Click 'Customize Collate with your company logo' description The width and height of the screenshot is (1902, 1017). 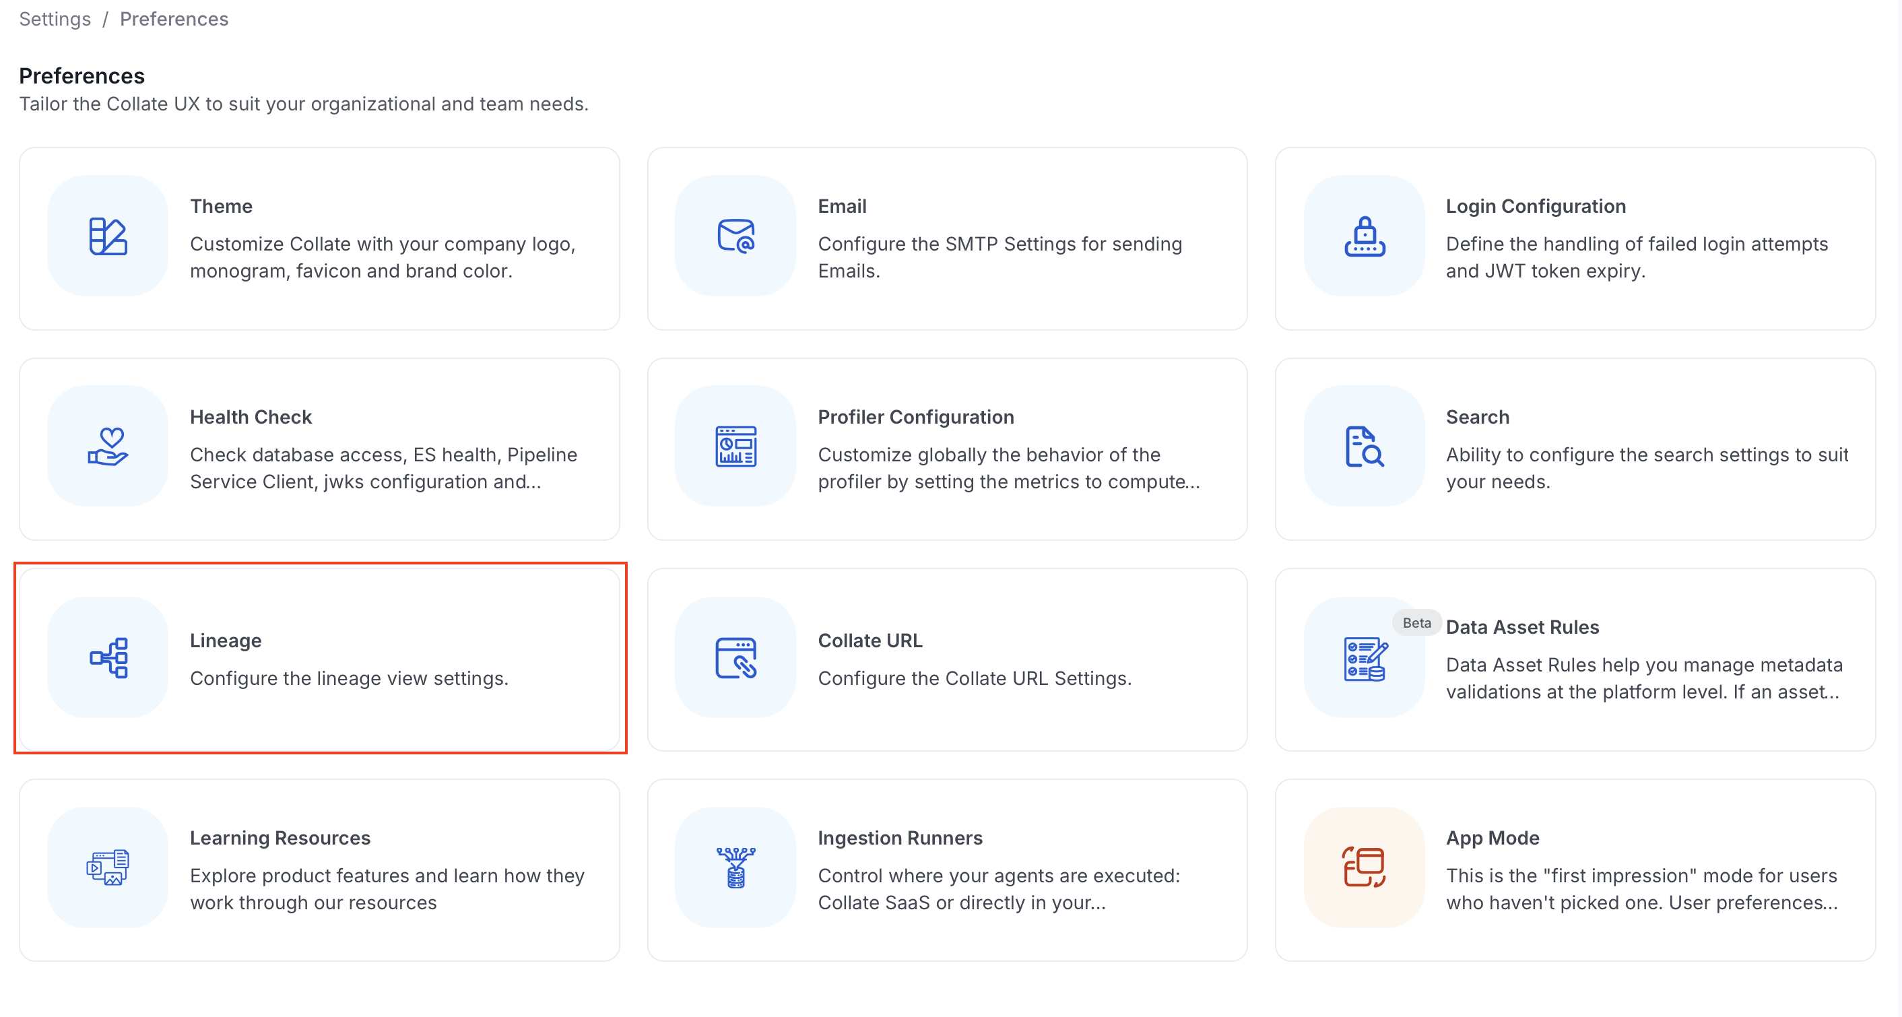(x=383, y=257)
